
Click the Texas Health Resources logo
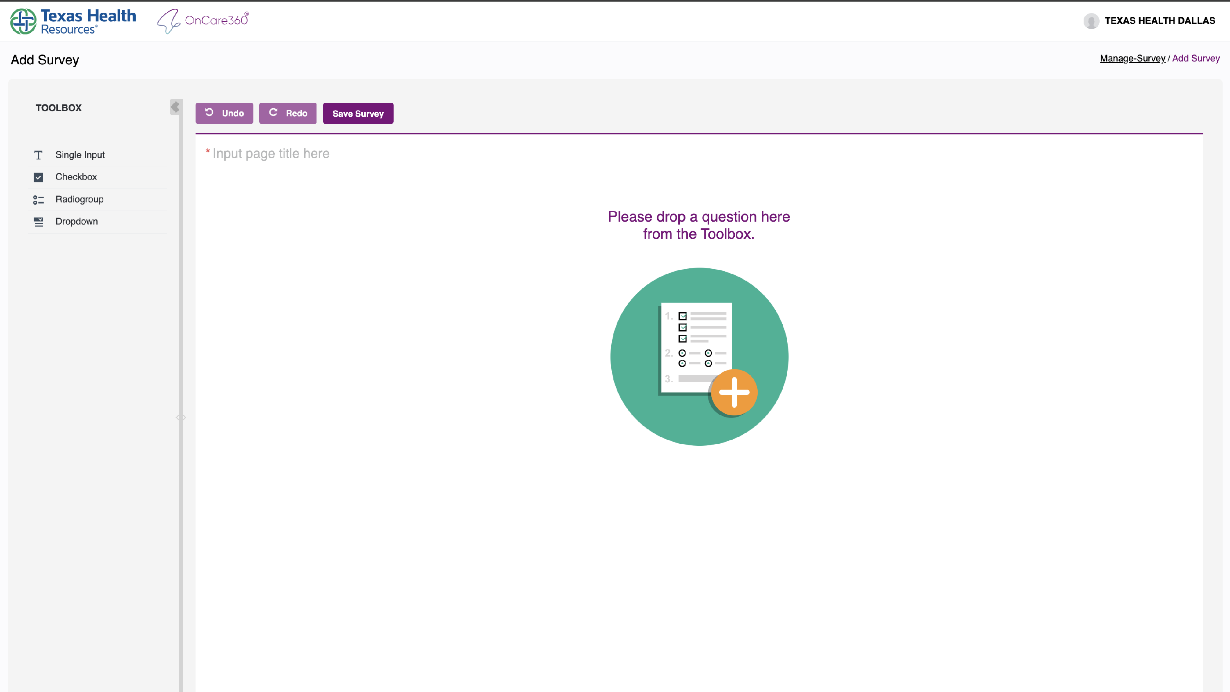[x=73, y=21]
